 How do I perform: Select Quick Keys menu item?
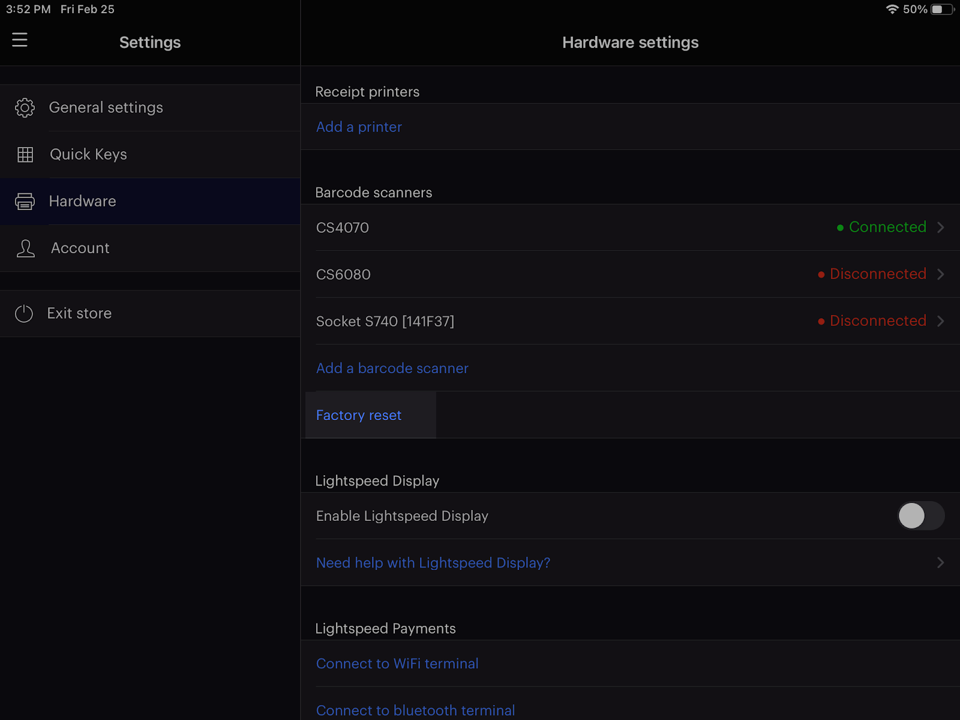point(89,155)
